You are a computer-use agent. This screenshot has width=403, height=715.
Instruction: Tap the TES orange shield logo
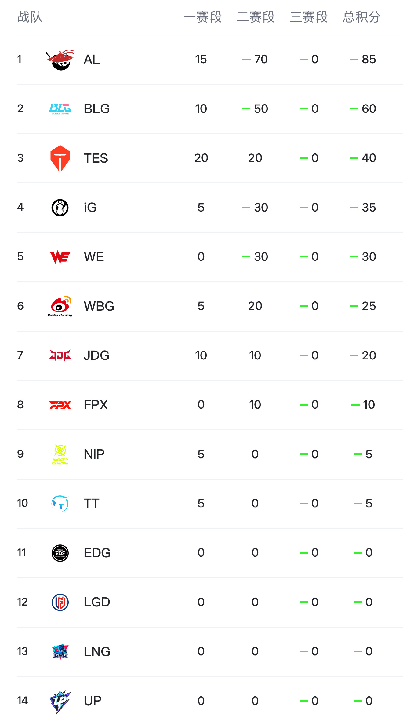point(60,158)
